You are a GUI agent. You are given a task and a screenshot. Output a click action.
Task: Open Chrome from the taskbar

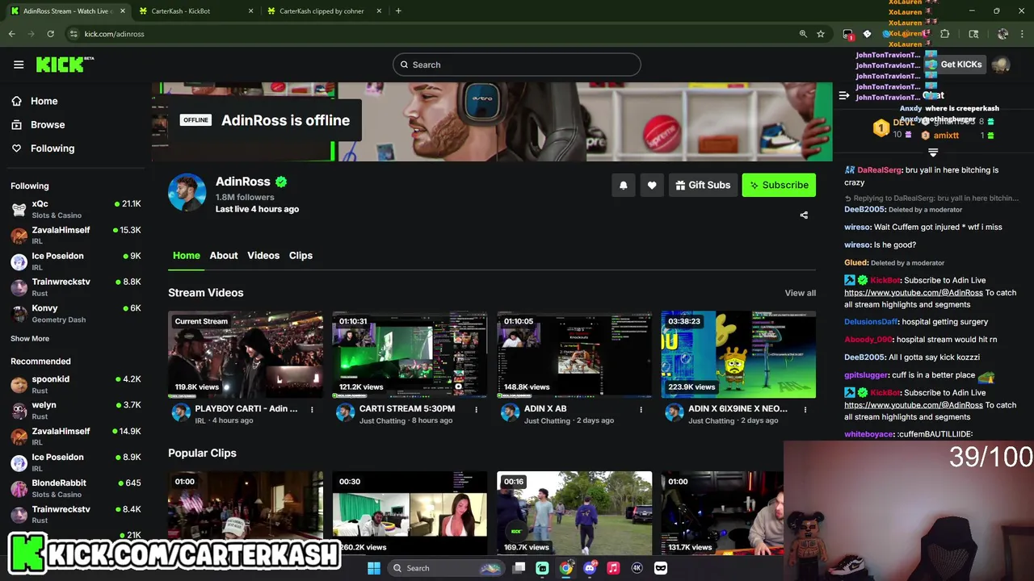[x=566, y=568]
